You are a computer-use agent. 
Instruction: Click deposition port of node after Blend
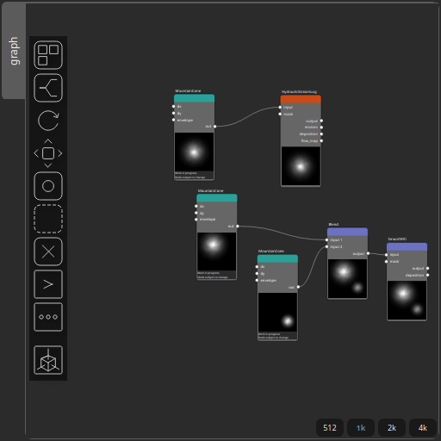pyautogui.click(x=427, y=275)
